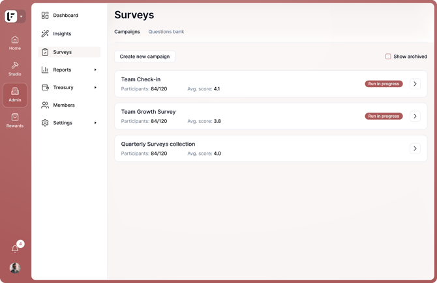
Task: Click the Team Check-in campaign title
Action: [x=141, y=79]
